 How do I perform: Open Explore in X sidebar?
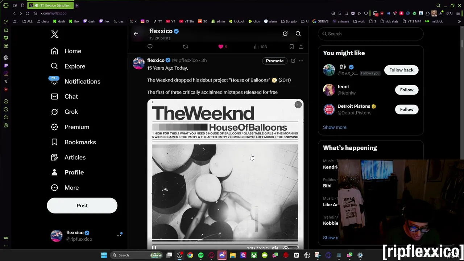(68, 66)
